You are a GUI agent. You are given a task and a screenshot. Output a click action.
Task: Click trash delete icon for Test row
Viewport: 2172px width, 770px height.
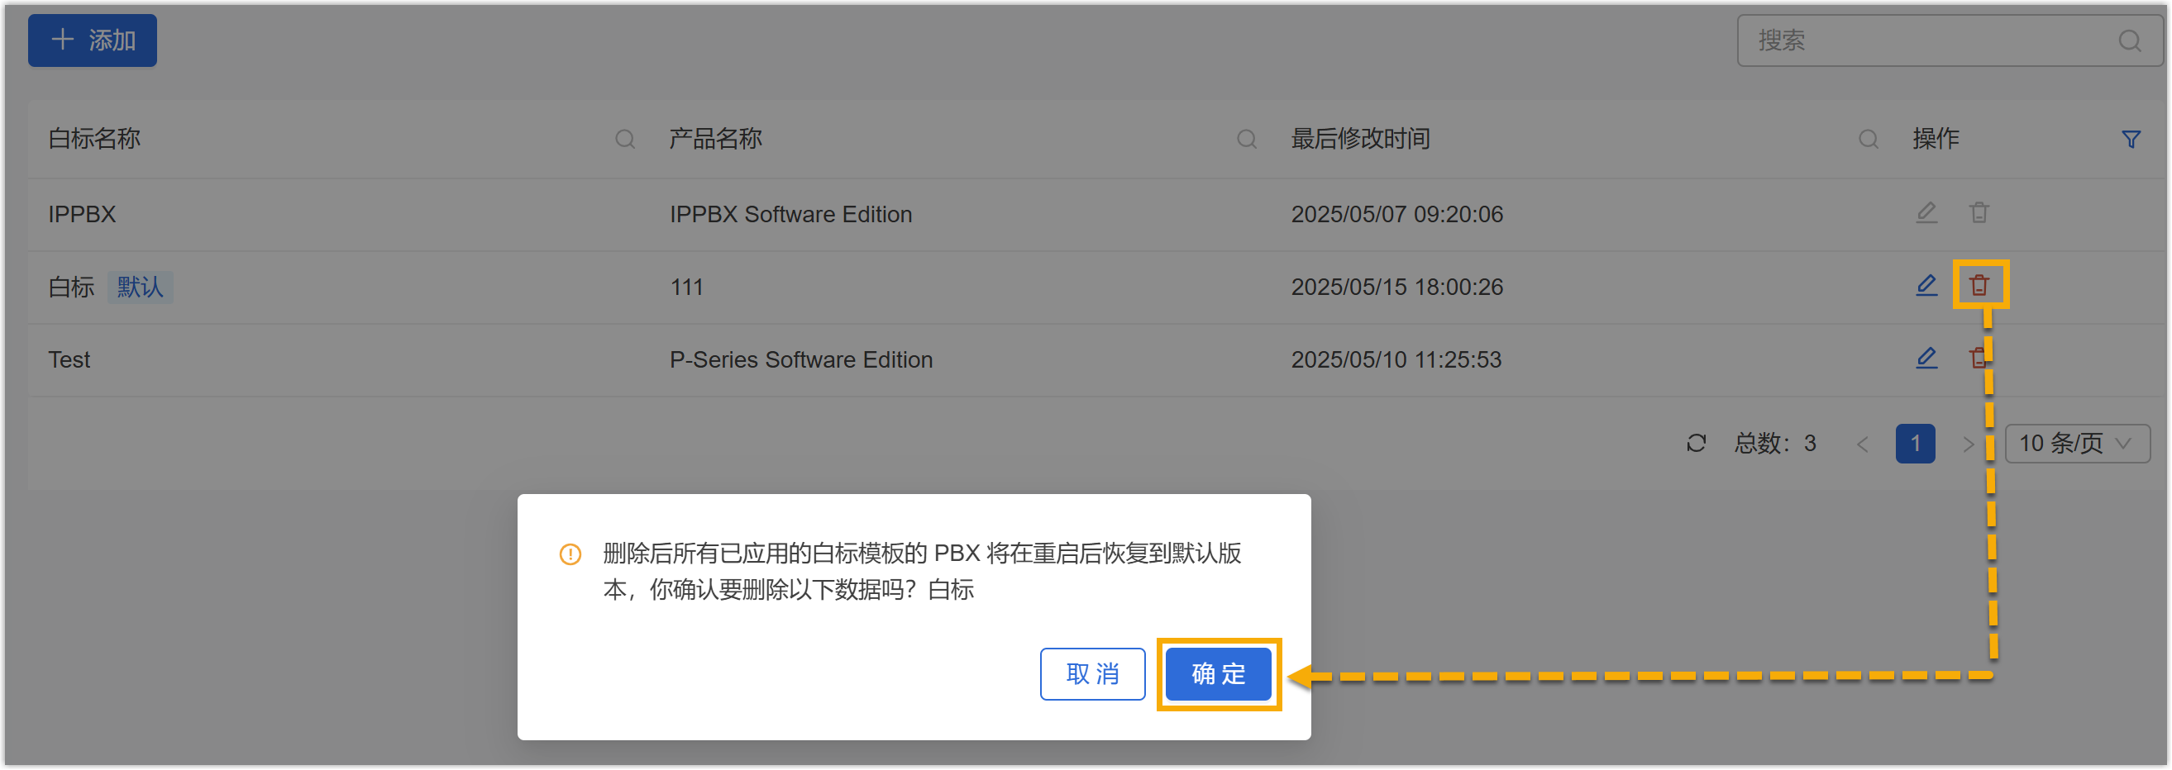(1976, 359)
